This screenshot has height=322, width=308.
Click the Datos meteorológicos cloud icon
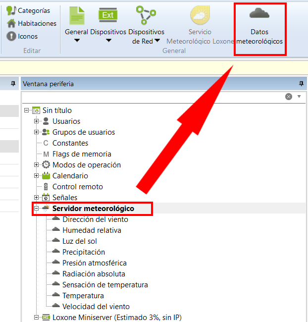click(x=259, y=15)
